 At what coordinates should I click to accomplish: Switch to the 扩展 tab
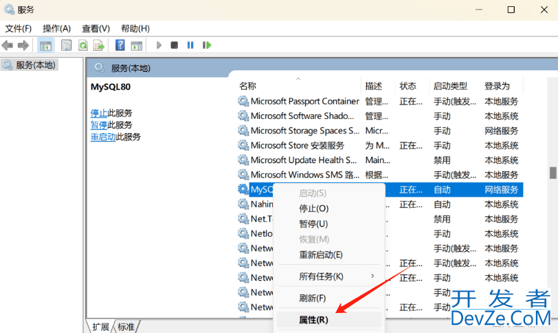pos(101,327)
